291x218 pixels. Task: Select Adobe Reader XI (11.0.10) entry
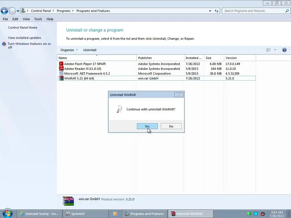(157, 69)
